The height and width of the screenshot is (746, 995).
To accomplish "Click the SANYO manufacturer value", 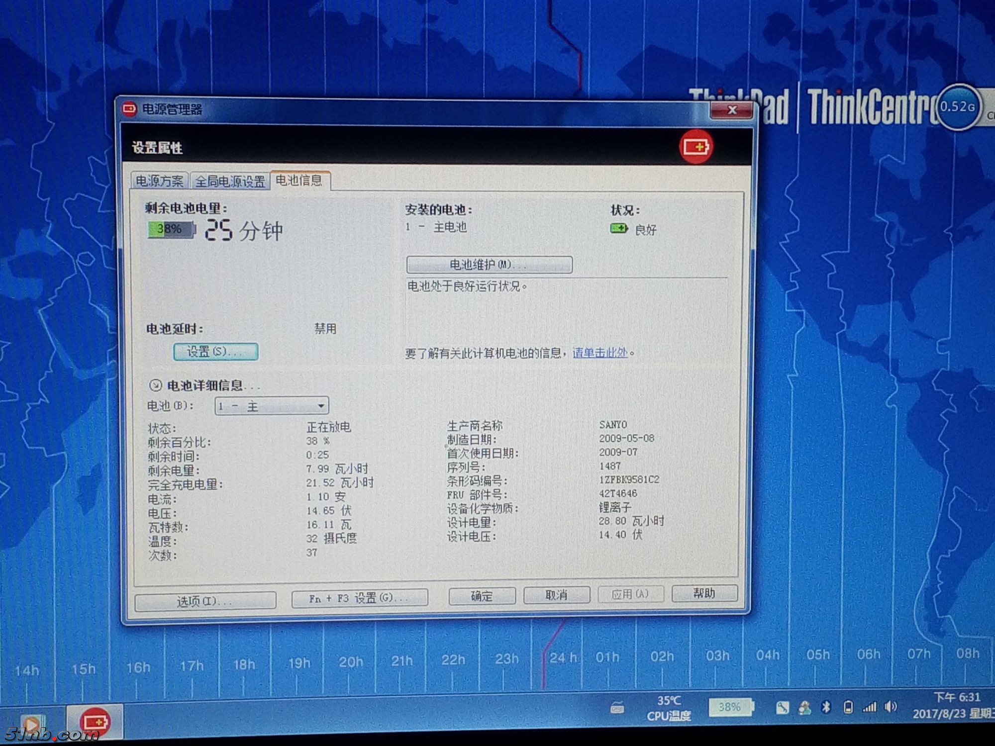I will coord(613,424).
